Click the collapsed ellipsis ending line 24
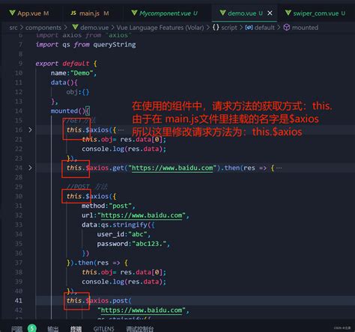Viewport: 355px width, 332px height. [x=279, y=168]
